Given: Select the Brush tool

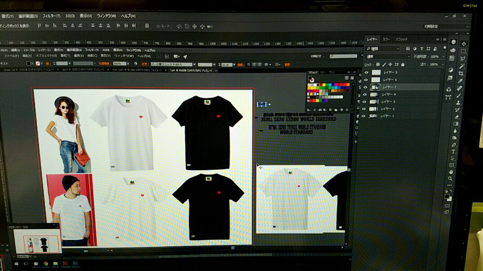Looking at the screenshot, I should pos(459,96).
